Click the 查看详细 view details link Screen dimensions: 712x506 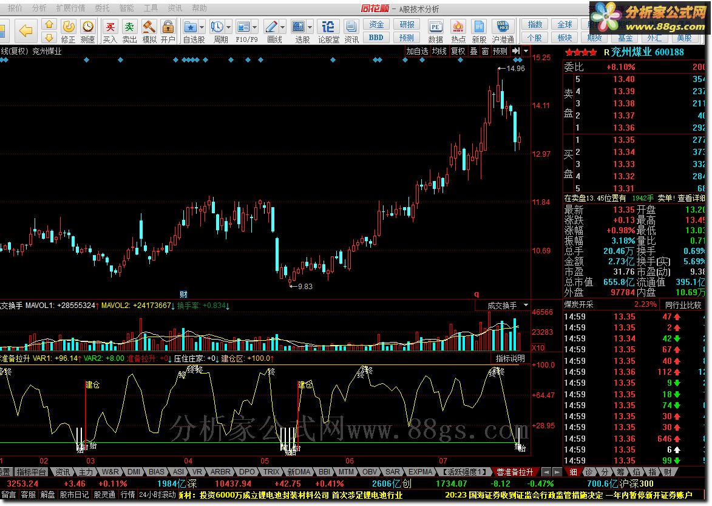pyautogui.click(x=691, y=198)
